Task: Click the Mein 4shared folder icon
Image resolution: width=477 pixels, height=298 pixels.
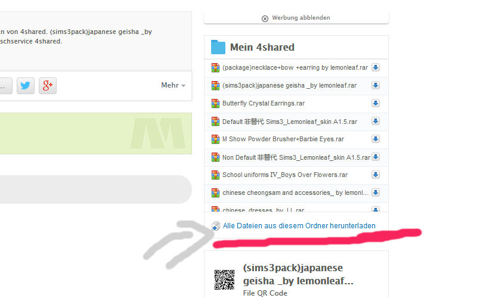Action: coord(218,47)
